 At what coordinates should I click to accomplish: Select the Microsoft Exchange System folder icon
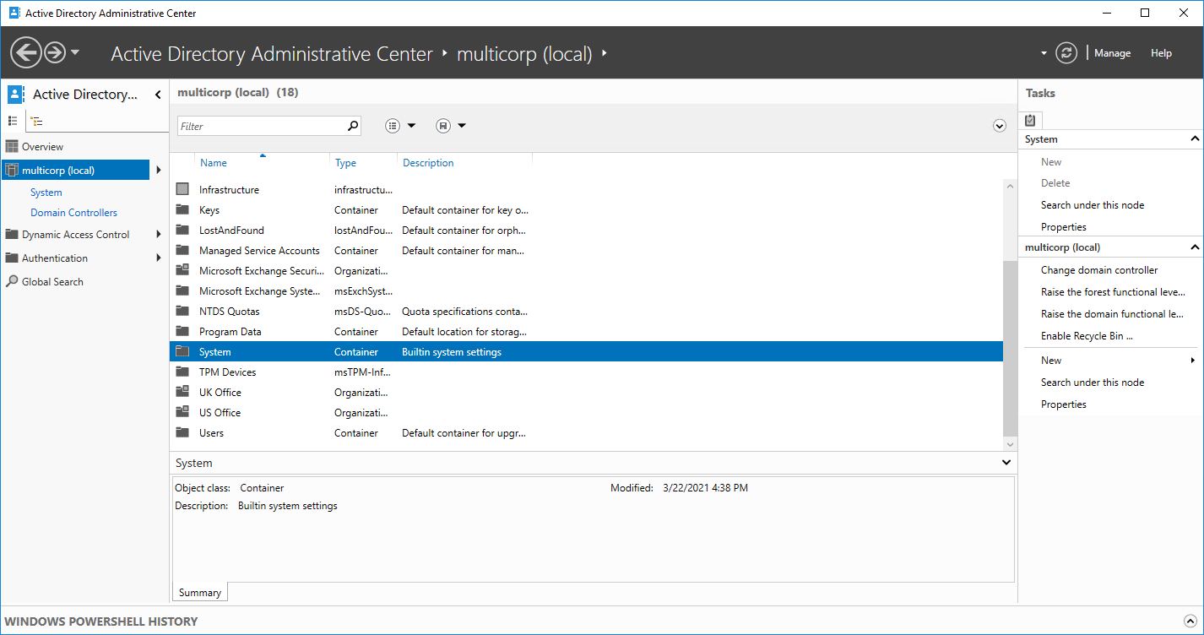pos(182,290)
